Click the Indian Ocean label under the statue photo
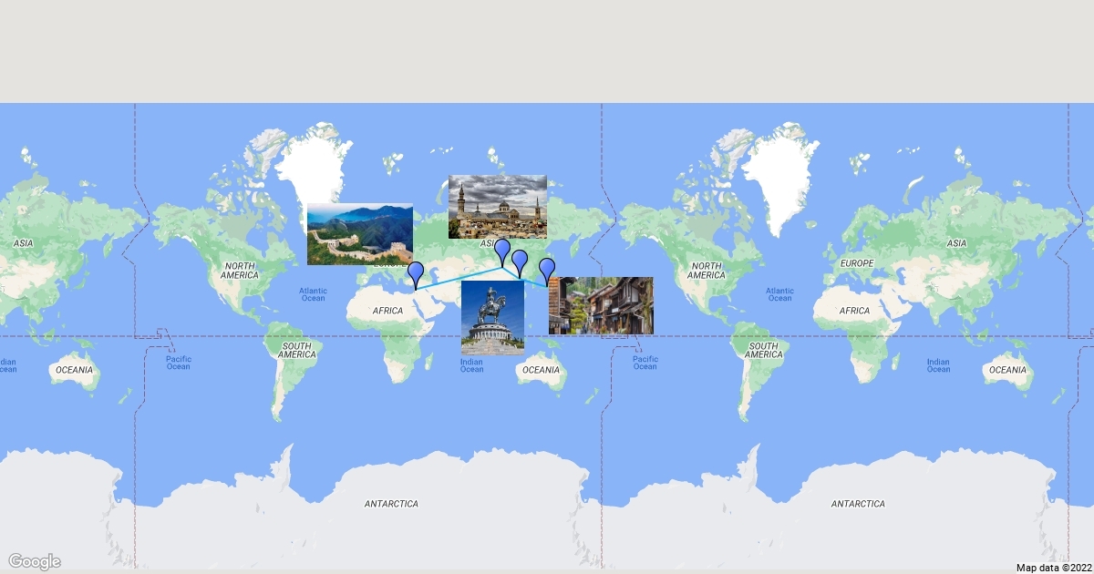 (x=471, y=364)
